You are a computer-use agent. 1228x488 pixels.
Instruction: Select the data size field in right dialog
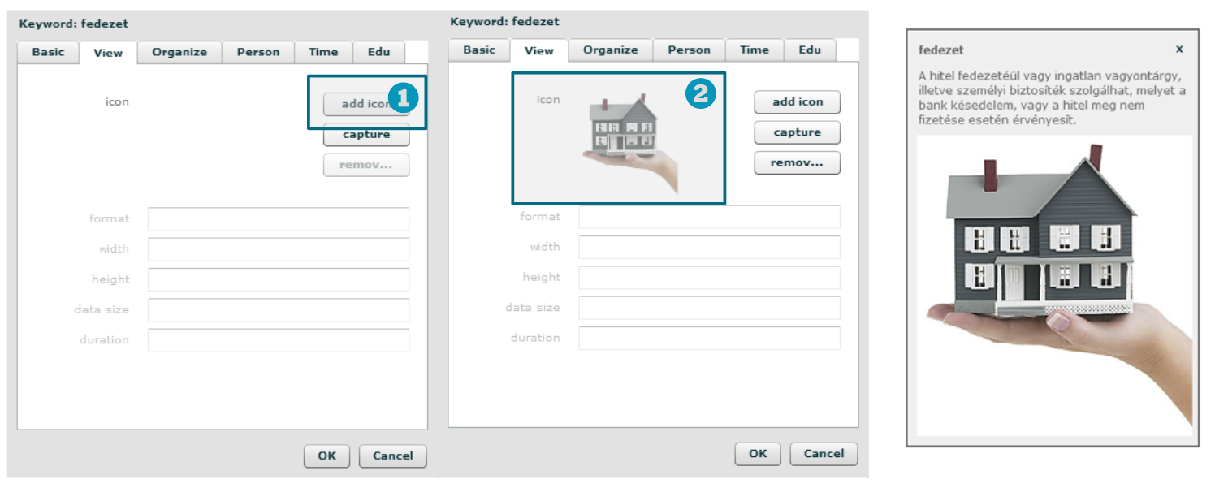click(709, 308)
